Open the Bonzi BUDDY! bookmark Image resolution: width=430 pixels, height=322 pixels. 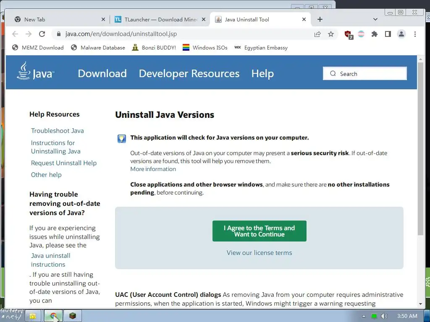point(154,48)
